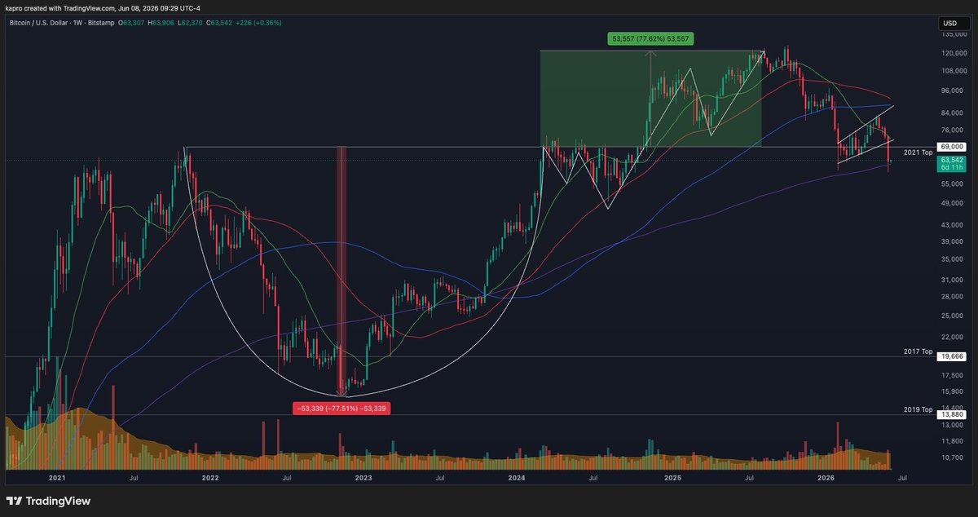This screenshot has height=517, width=978.
Task: Click the 15,900 price axis tick
Action: click(952, 391)
